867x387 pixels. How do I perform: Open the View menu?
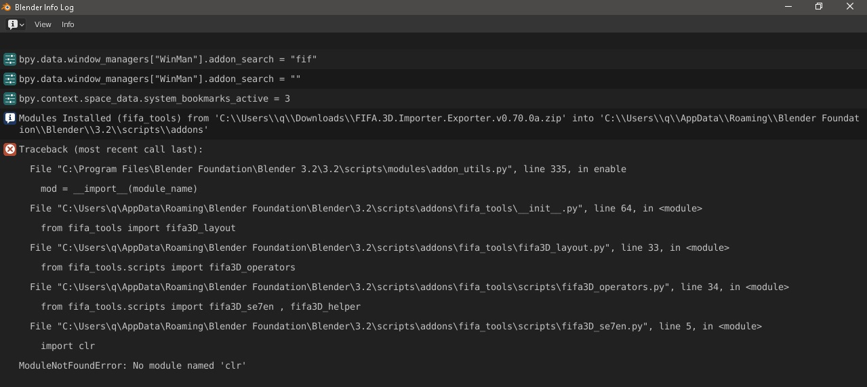click(x=43, y=24)
